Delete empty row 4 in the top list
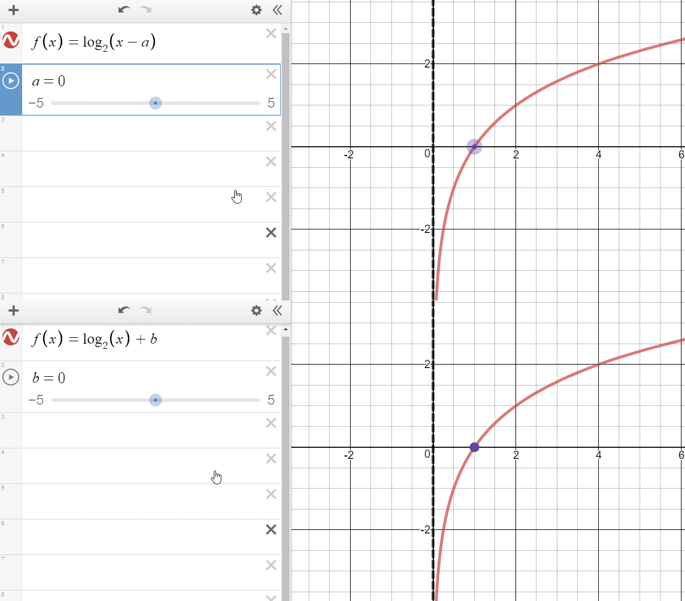Viewport: 685px width, 601px height. 271,162
